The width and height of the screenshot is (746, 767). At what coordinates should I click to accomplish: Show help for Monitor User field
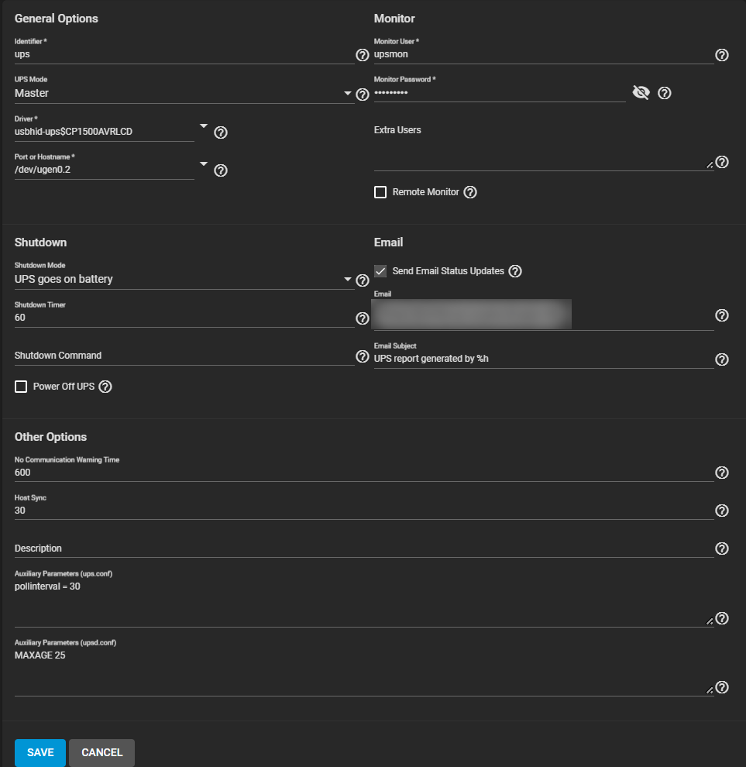(x=722, y=55)
